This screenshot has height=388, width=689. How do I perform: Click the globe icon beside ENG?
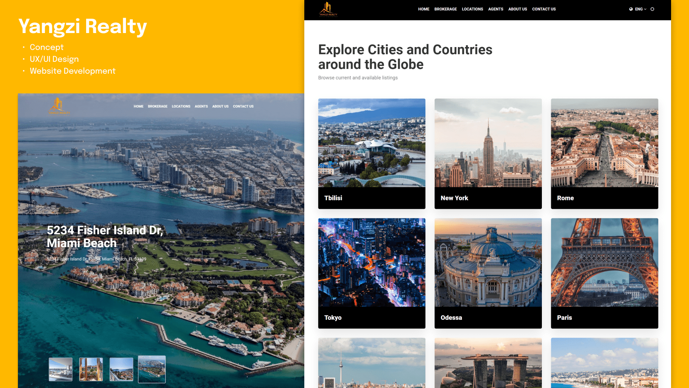pos(631,9)
